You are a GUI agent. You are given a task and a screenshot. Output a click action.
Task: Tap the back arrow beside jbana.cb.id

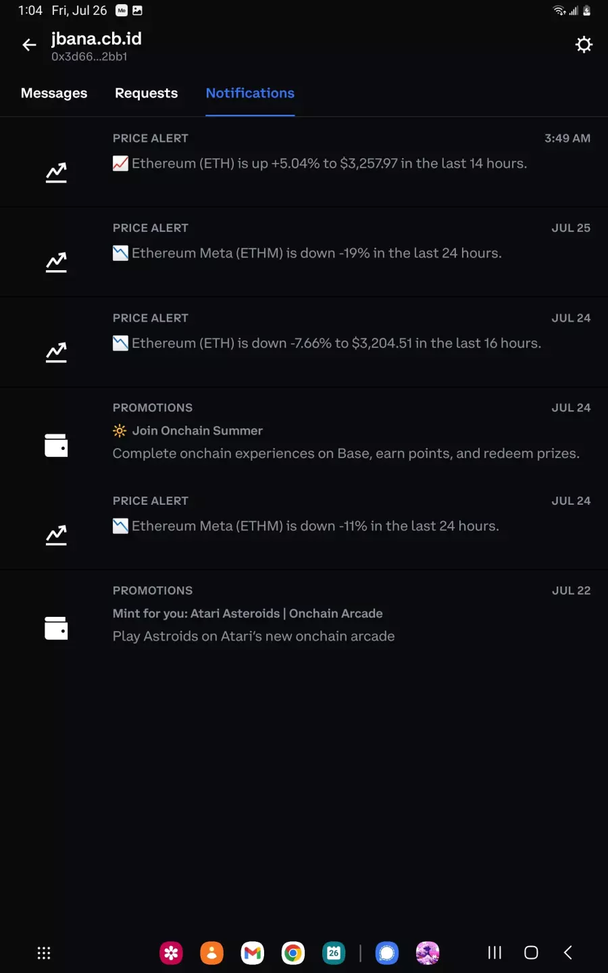click(29, 45)
